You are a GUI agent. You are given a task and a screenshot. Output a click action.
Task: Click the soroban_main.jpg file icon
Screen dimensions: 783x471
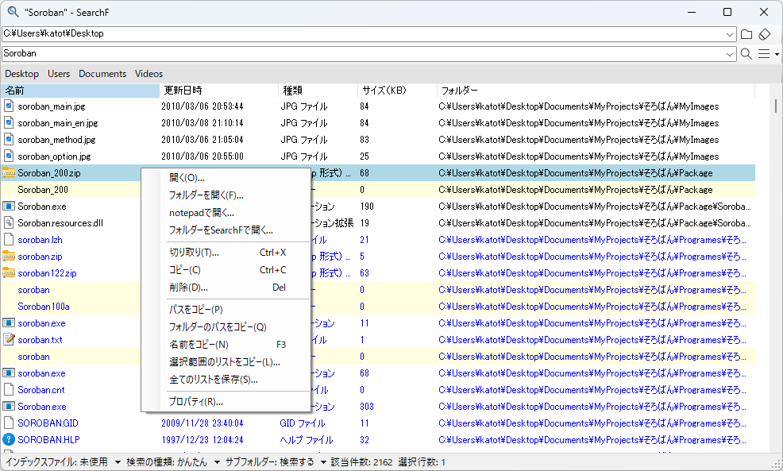[9, 106]
